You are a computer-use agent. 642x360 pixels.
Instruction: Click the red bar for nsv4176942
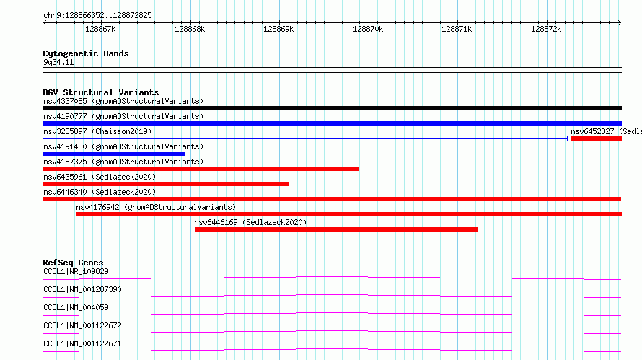click(349, 214)
